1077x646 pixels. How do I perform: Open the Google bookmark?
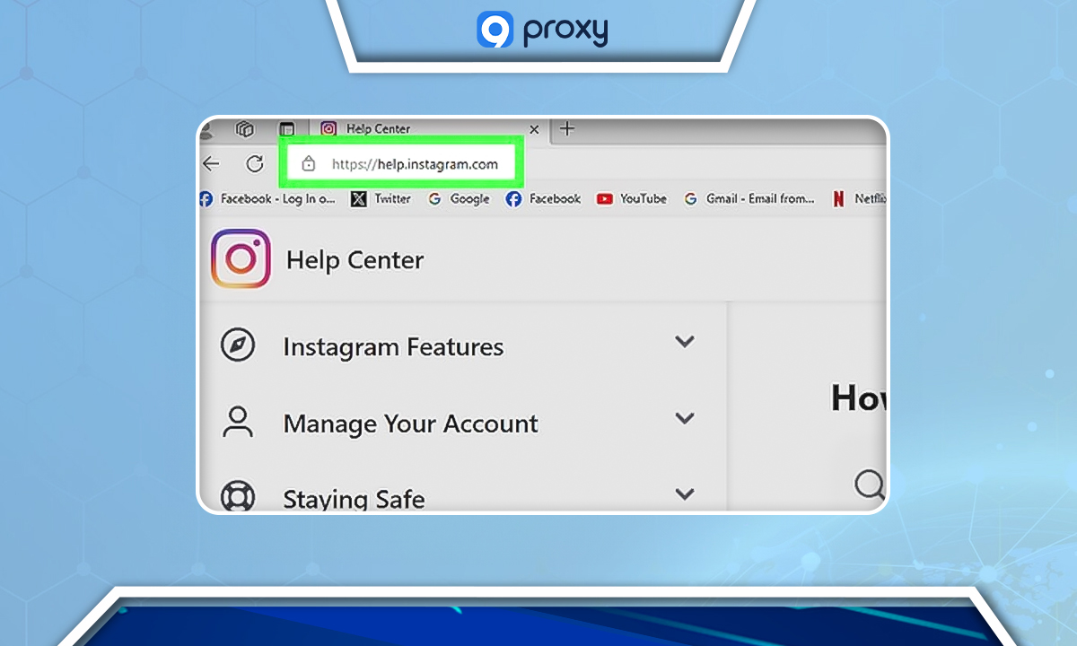point(460,198)
